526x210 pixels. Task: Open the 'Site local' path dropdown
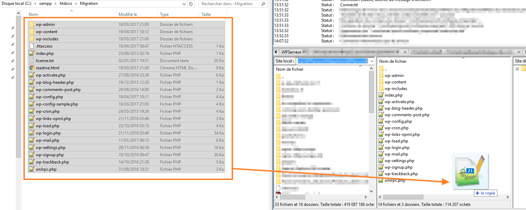point(371,61)
